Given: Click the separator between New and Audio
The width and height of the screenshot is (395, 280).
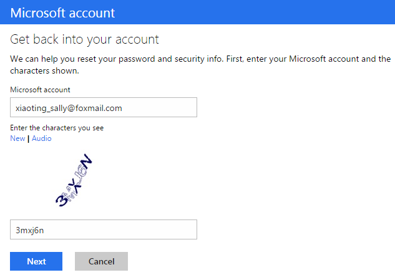Looking at the screenshot, I should (x=29, y=138).
